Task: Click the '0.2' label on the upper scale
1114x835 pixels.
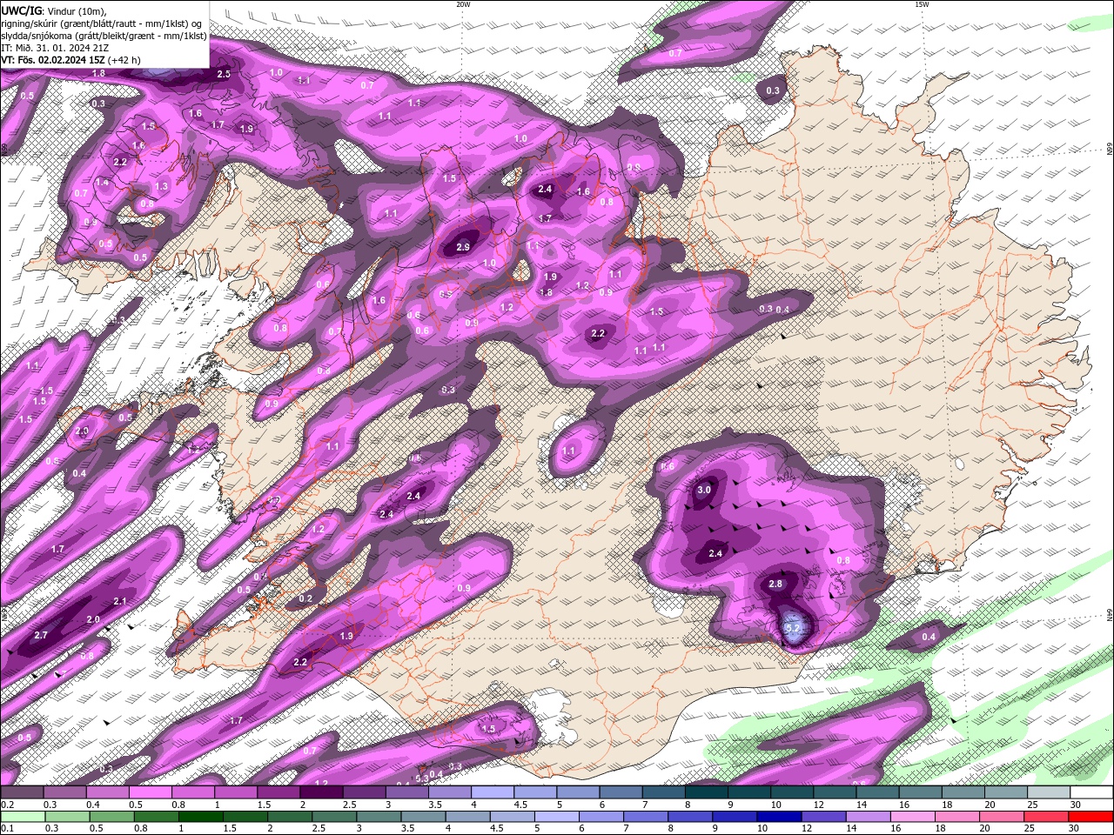Action: click(x=7, y=805)
